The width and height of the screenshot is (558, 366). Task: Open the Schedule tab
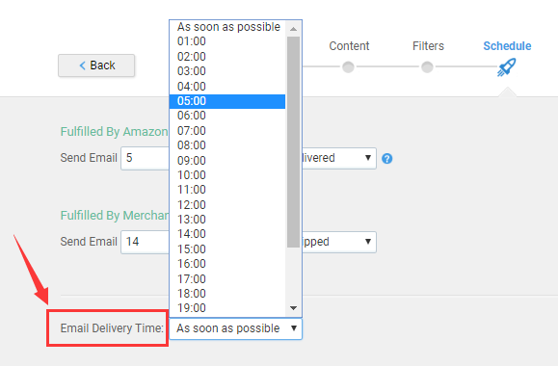pyautogui.click(x=507, y=46)
